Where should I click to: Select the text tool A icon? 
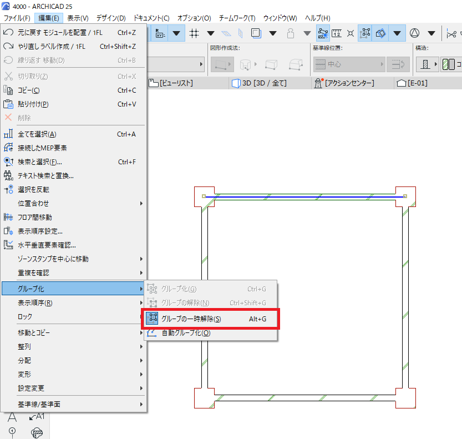coord(12,417)
